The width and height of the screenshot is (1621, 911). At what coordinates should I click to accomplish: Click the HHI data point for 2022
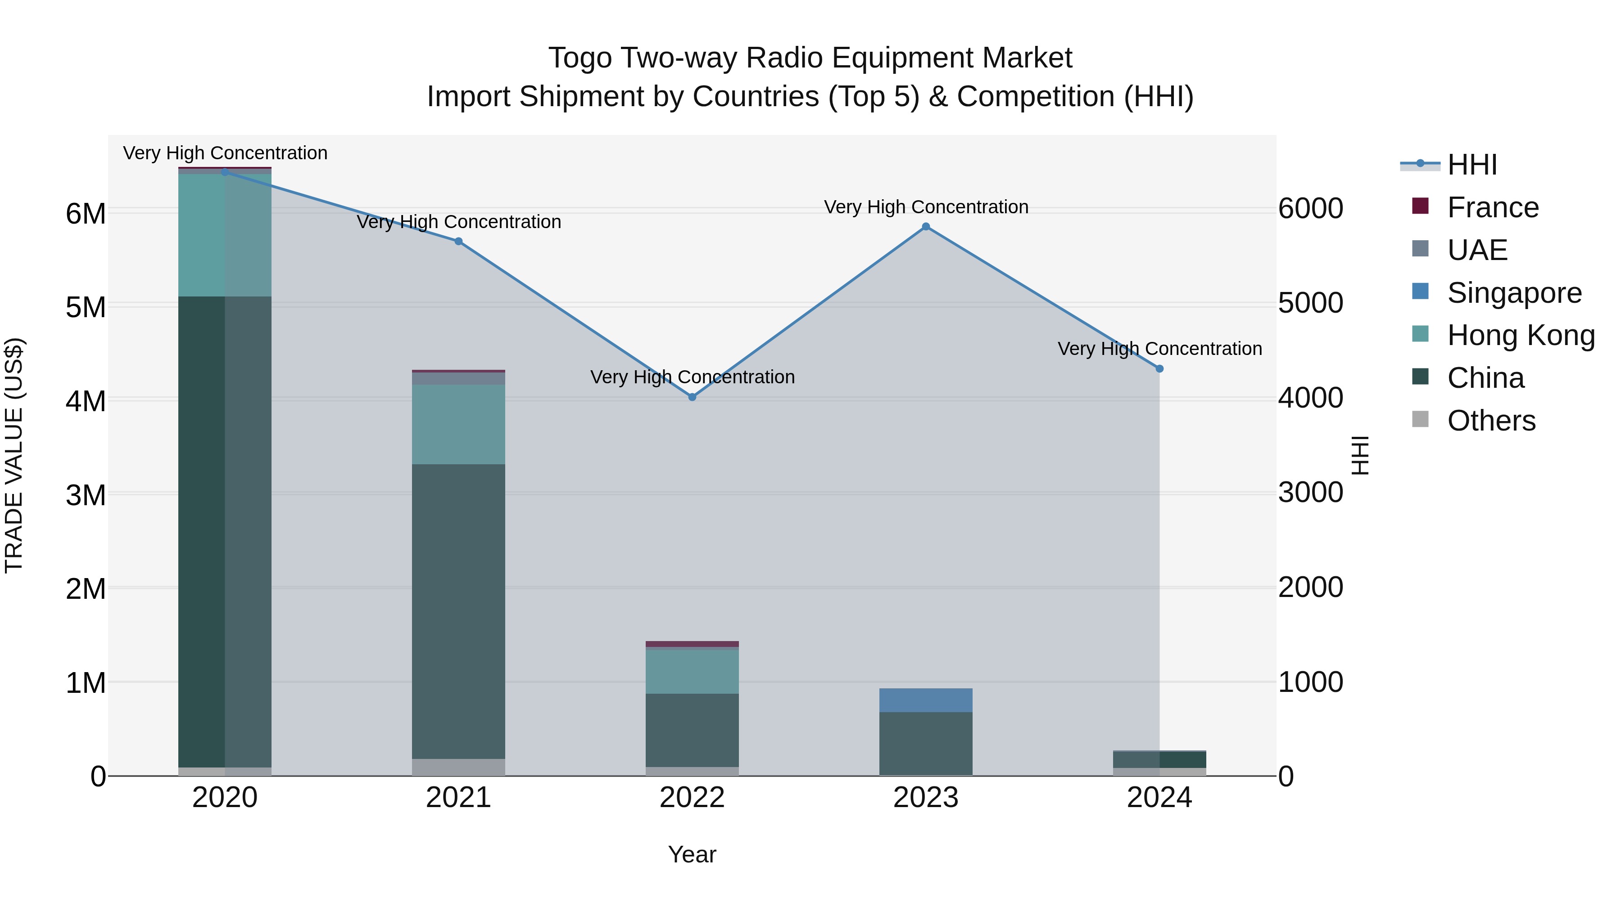pyautogui.click(x=692, y=397)
